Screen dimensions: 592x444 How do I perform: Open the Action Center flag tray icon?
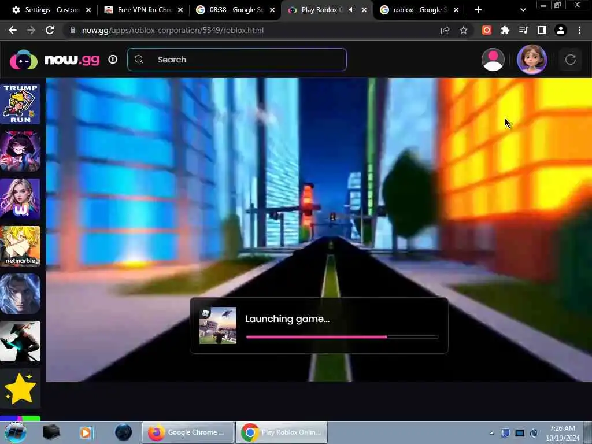click(505, 433)
